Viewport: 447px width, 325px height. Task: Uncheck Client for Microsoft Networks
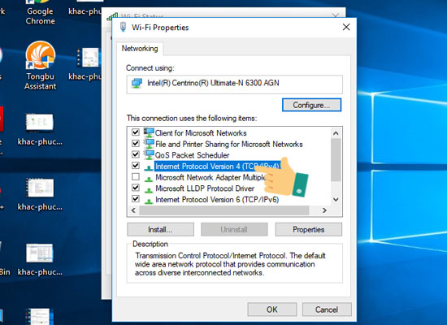[136, 132]
